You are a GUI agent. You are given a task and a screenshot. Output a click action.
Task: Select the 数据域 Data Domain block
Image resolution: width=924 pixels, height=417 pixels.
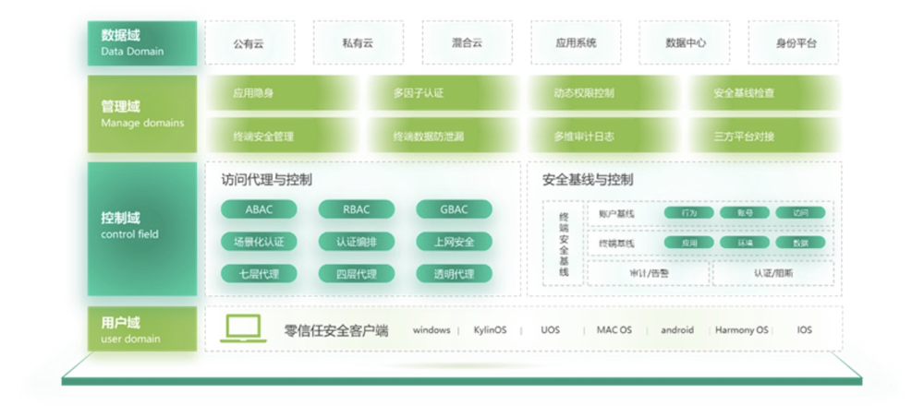click(142, 43)
